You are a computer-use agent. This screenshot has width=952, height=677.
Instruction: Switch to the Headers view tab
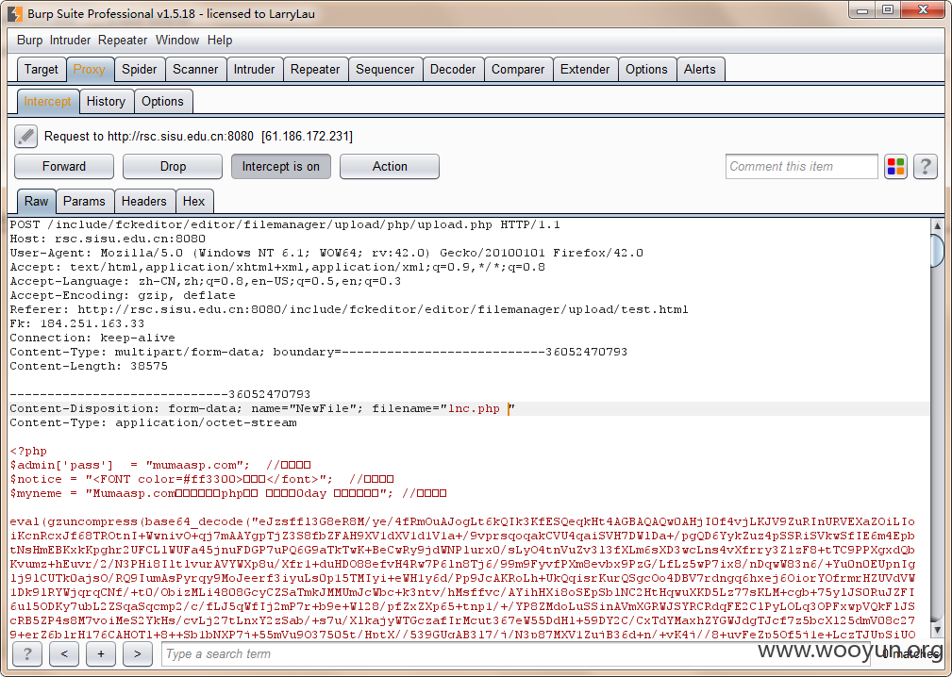point(144,201)
